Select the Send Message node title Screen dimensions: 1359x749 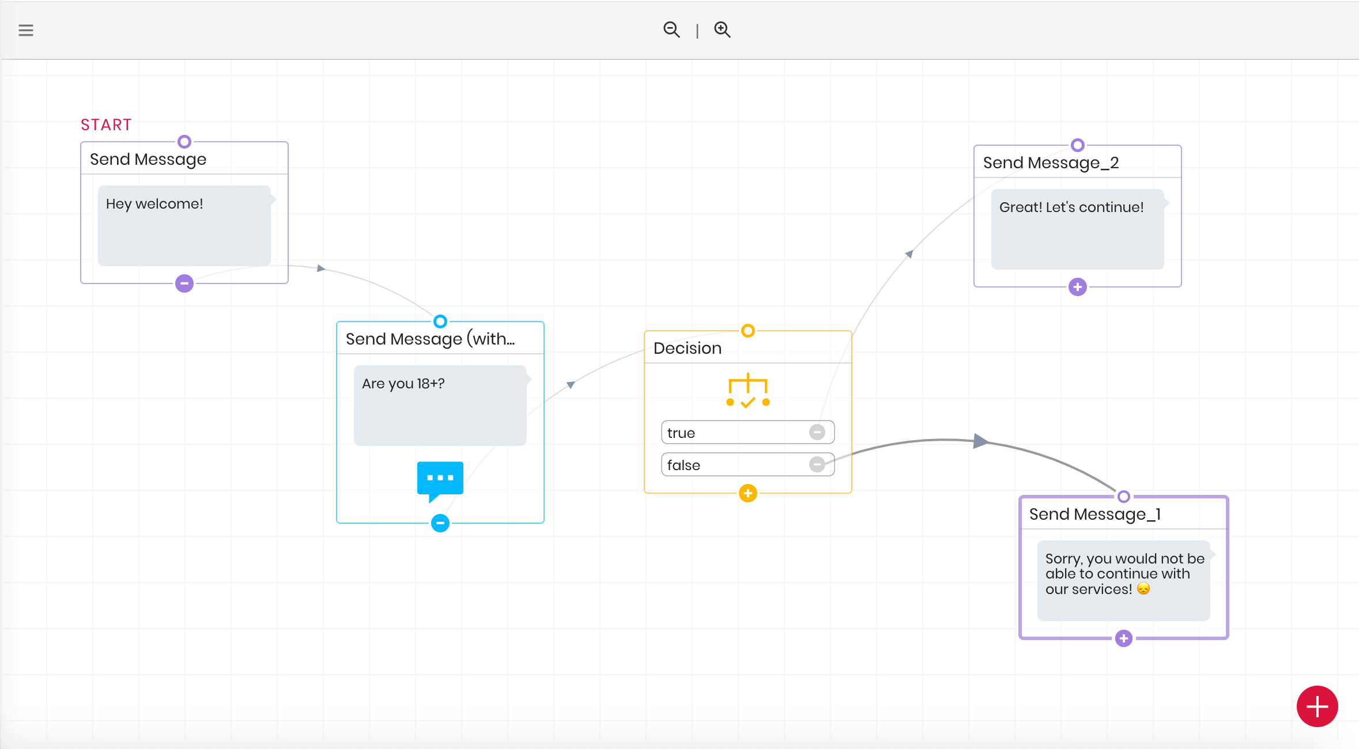tap(148, 159)
